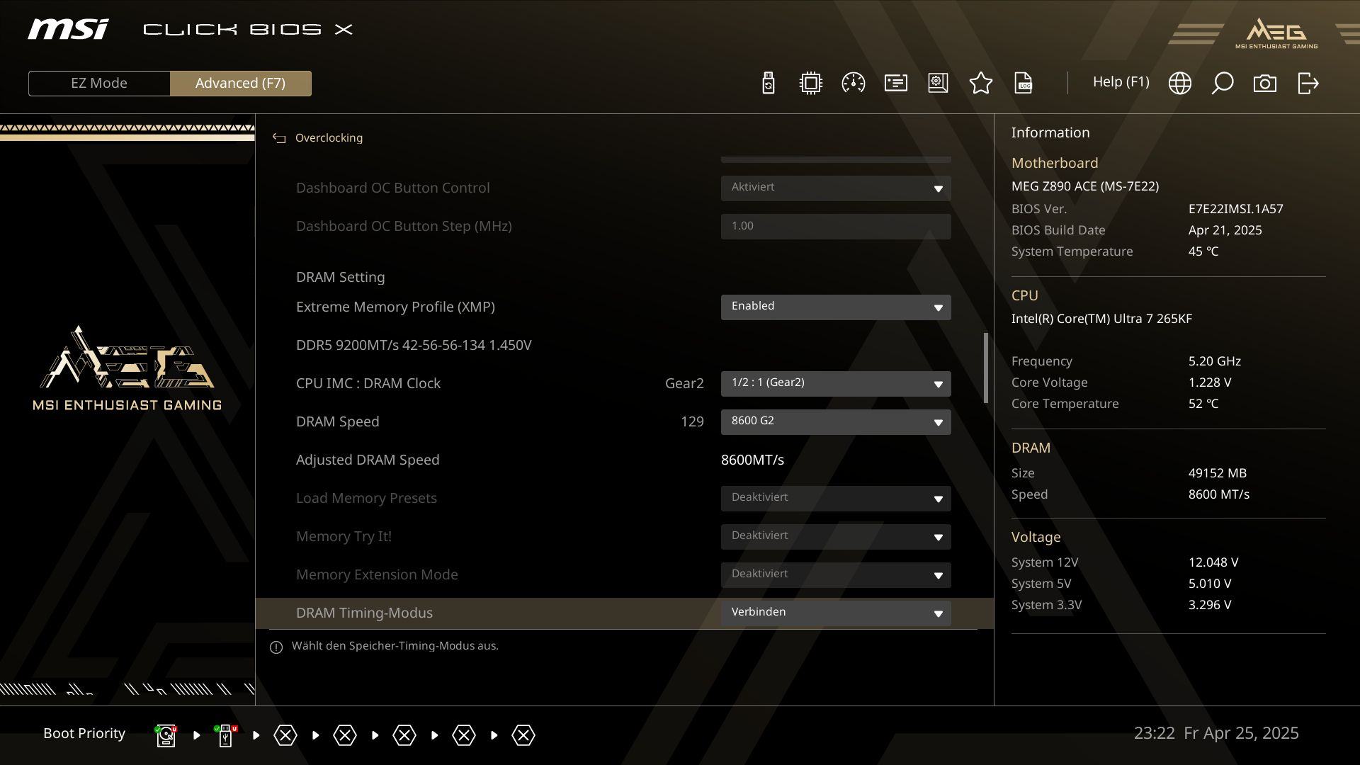Switch to EZ Mode
This screenshot has height=765, width=1360.
(99, 83)
